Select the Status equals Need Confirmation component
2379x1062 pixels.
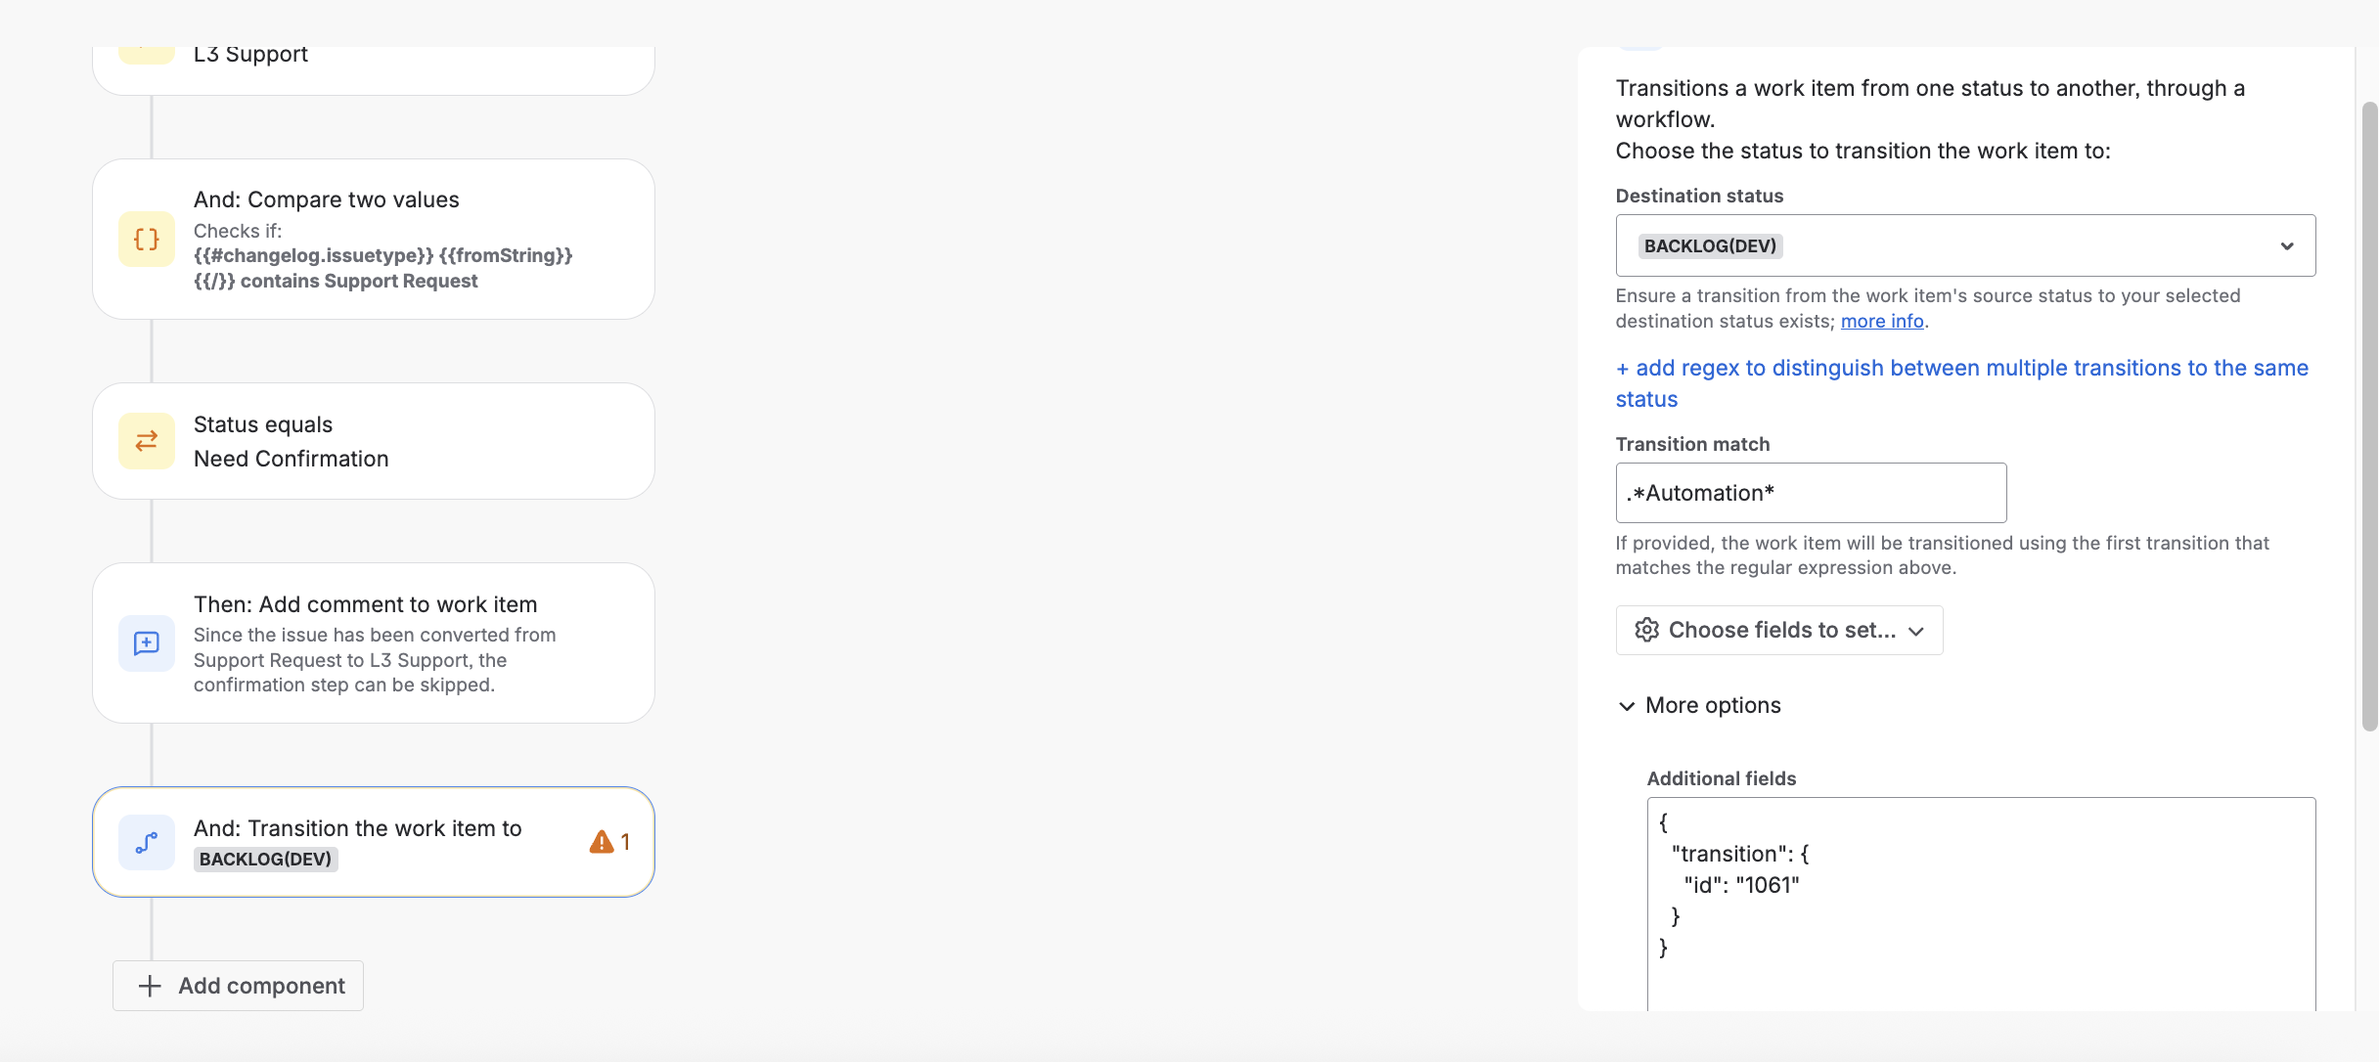pyautogui.click(x=374, y=441)
